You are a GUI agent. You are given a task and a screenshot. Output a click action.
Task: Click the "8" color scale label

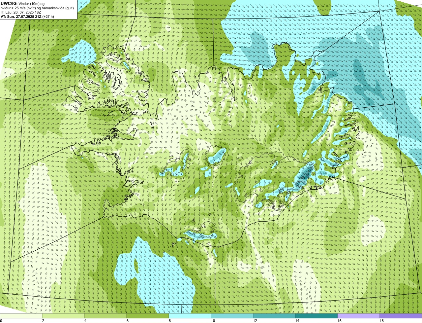[x=170, y=321]
